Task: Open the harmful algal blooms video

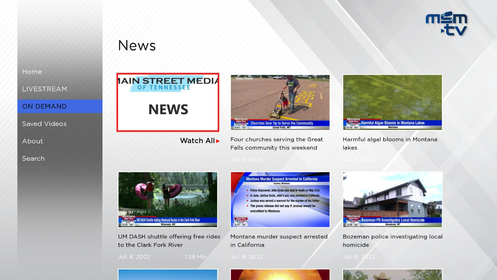Action: coord(392,102)
